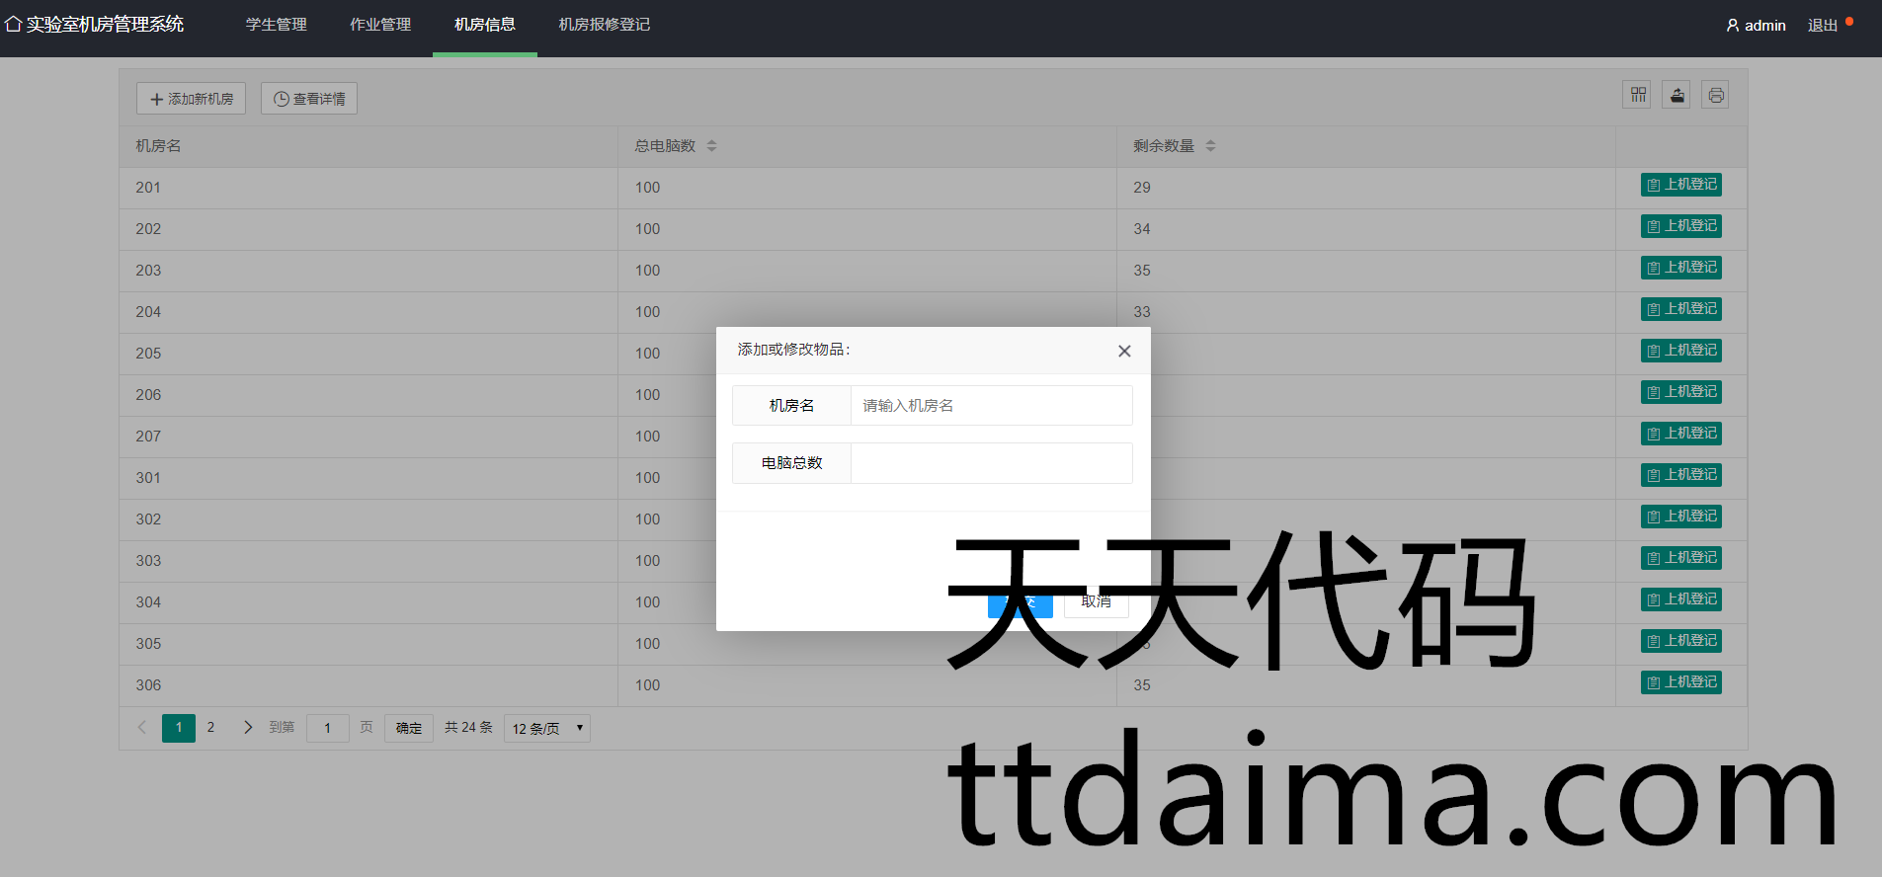Close the 添加或修改物品 dialog
This screenshot has width=1882, height=877.
pos(1124,351)
